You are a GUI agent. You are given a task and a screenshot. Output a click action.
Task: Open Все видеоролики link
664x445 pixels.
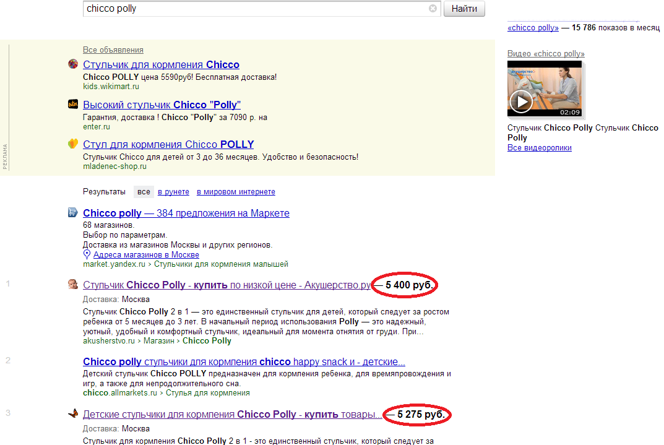click(540, 148)
